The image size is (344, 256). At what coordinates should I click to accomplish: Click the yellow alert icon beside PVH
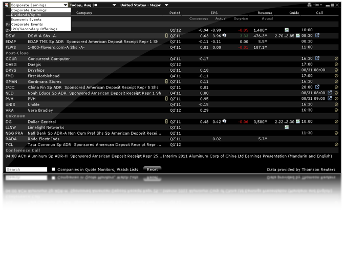point(166,98)
